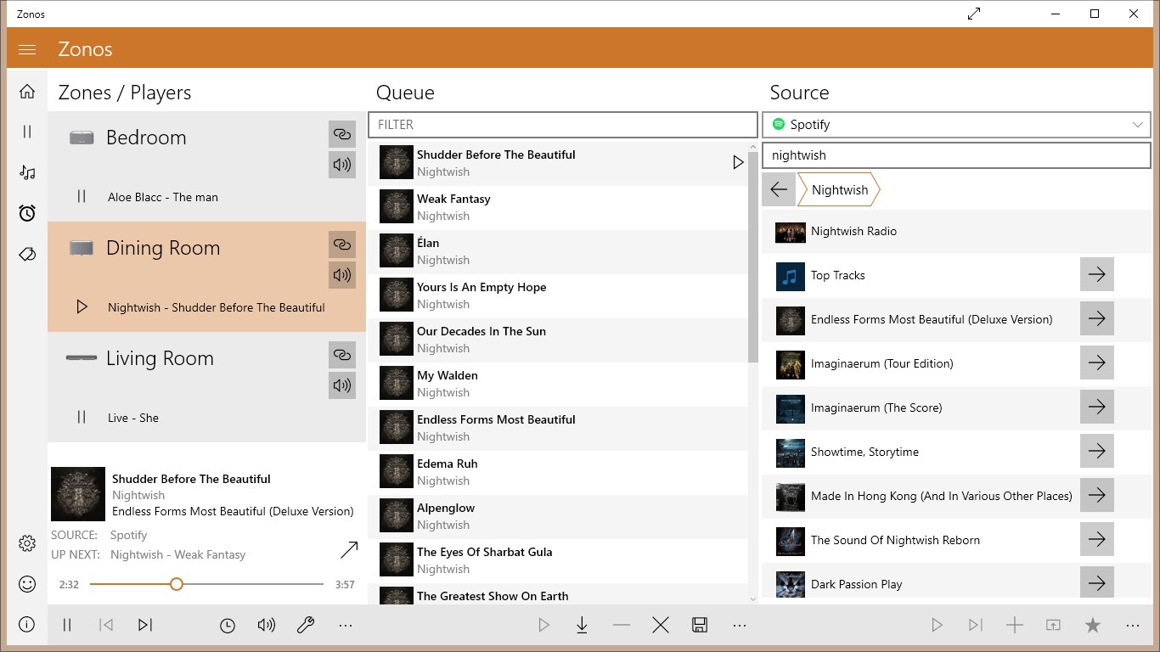Select the Bedroom zone
1160x652 pixels.
206,166
